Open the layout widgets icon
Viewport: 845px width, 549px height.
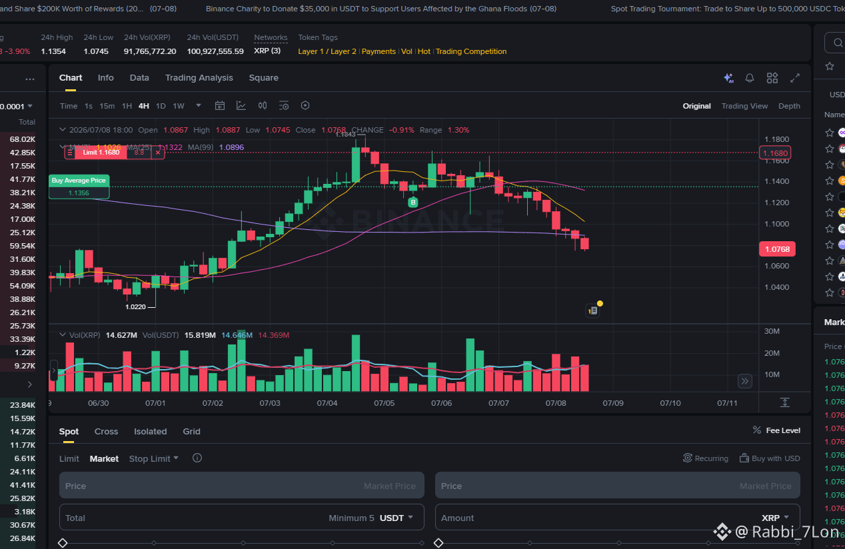772,78
